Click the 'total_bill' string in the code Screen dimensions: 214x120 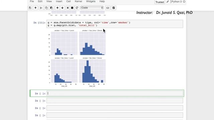pyautogui.click(x=87, y=25)
